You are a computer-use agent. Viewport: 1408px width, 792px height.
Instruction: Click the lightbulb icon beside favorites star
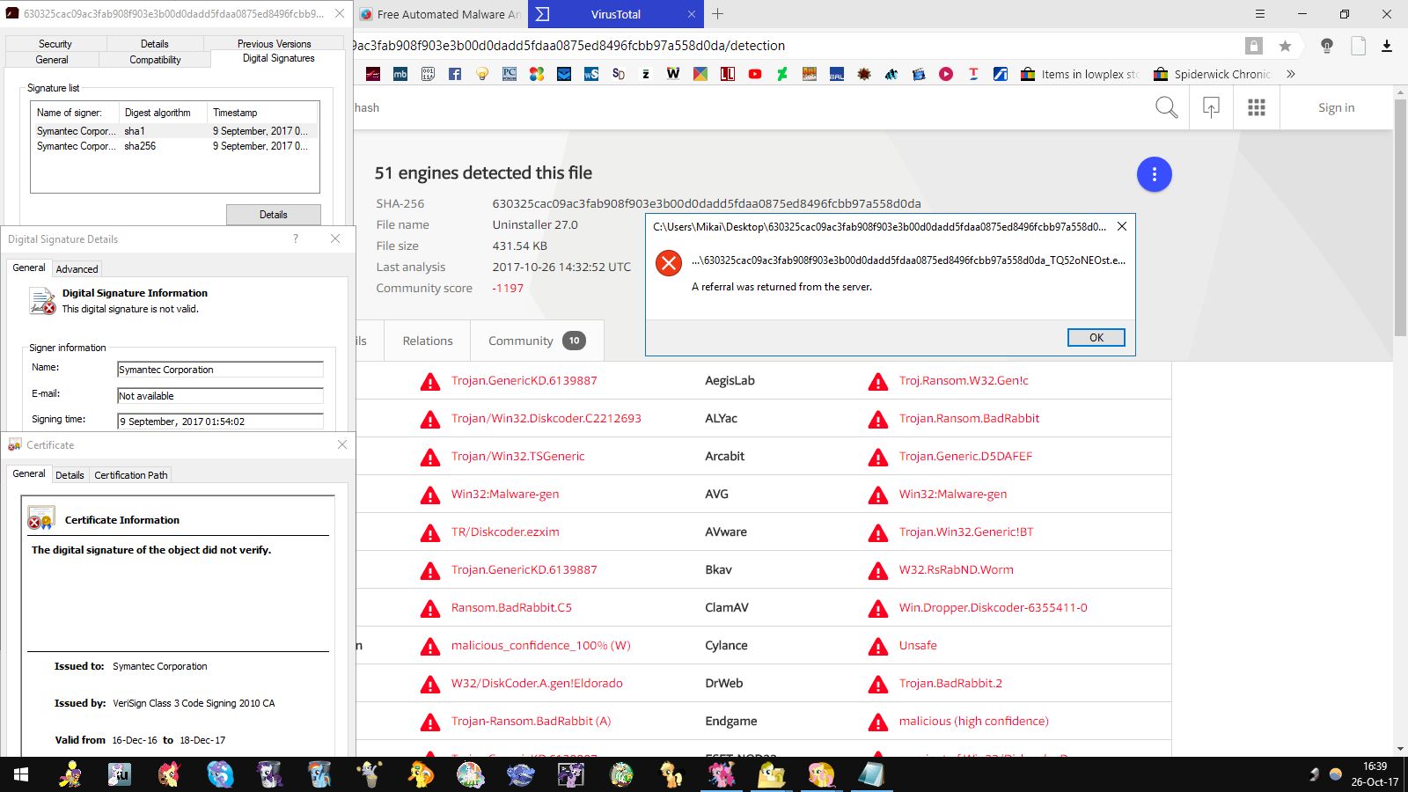tap(1327, 46)
